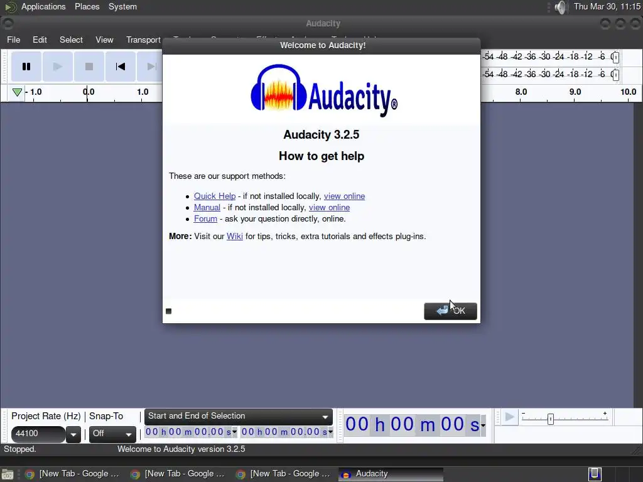The width and height of the screenshot is (643, 482).
Task: Expand the Start and End of Selection dropdown
Action: (238, 417)
